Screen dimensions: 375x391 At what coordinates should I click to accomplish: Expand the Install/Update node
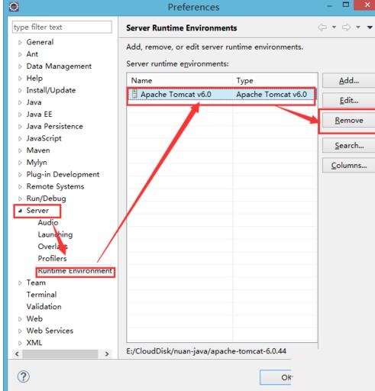[x=20, y=90]
